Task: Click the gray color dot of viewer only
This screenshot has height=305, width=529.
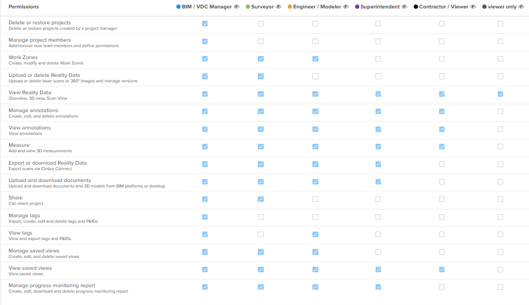Action: (484, 7)
